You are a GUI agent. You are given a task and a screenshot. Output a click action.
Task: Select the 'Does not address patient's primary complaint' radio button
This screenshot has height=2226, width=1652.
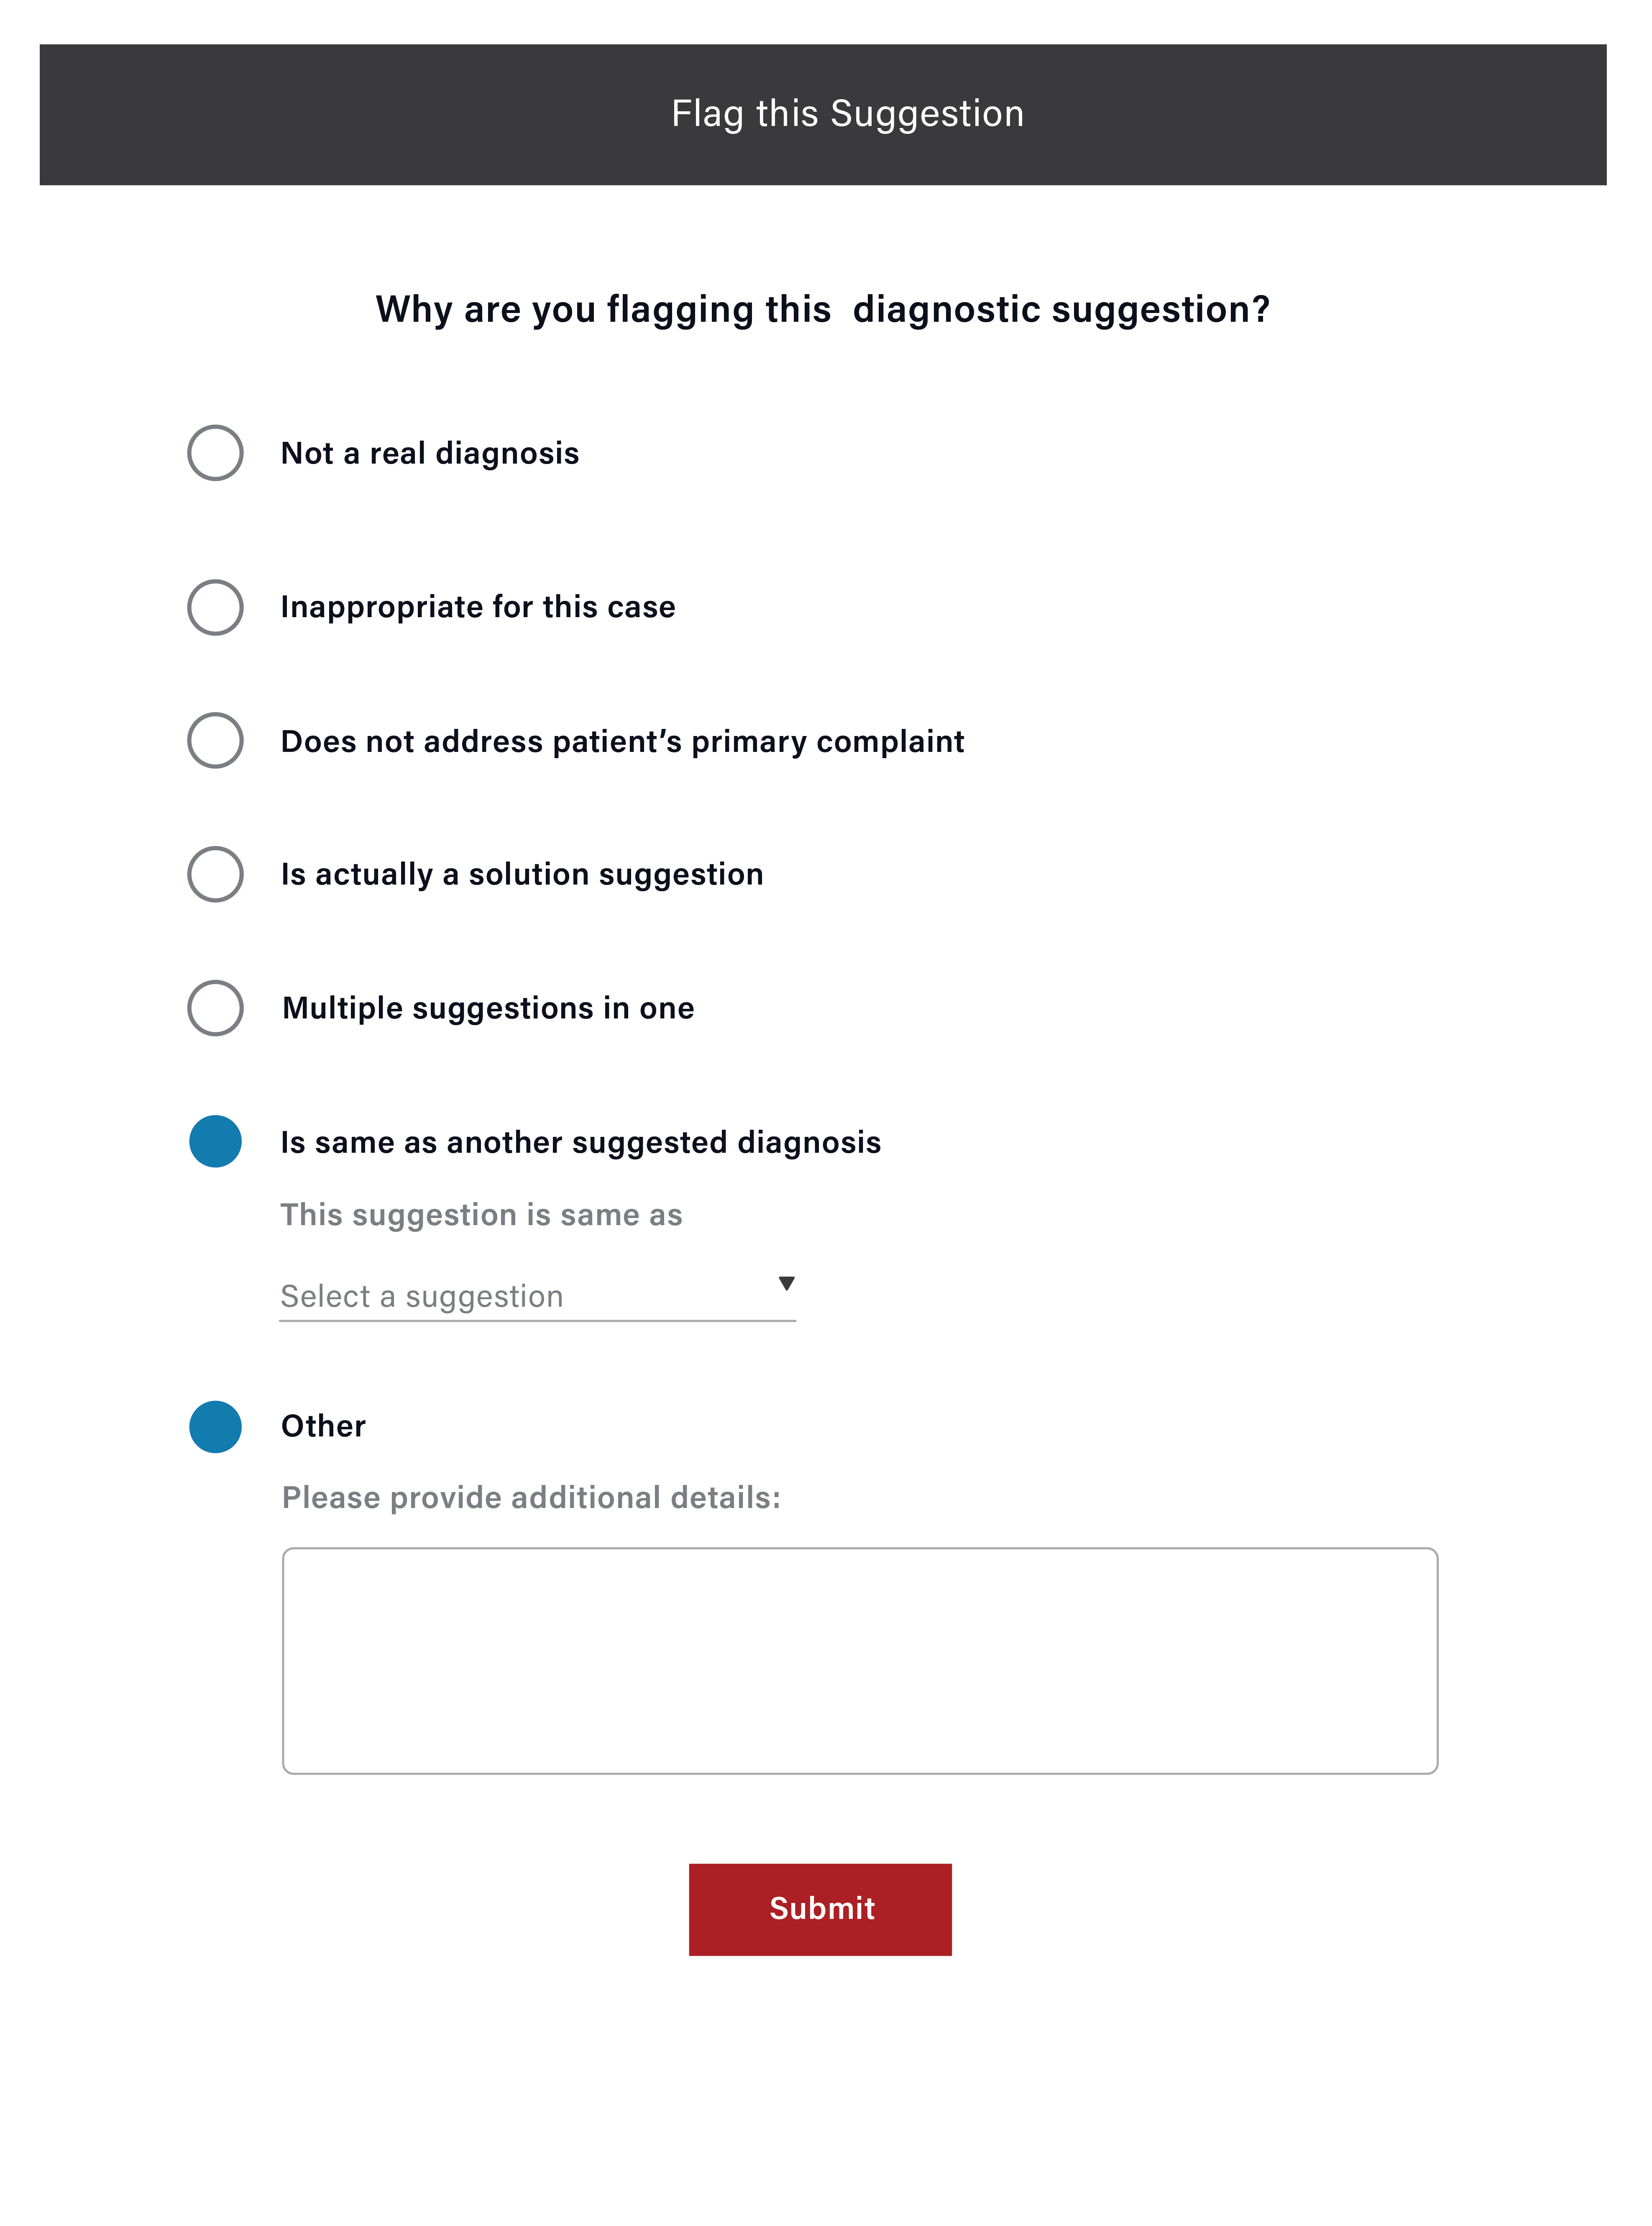click(x=215, y=740)
